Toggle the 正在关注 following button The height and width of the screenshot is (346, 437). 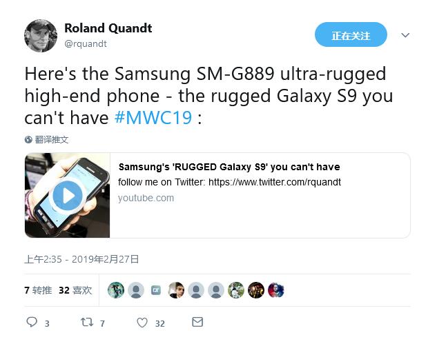[x=351, y=34]
